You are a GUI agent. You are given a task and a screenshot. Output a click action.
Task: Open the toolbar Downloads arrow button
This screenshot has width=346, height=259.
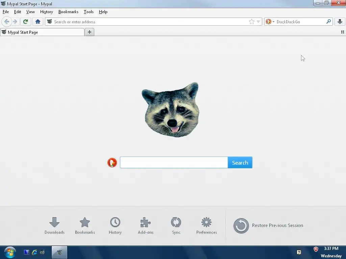[340, 22]
